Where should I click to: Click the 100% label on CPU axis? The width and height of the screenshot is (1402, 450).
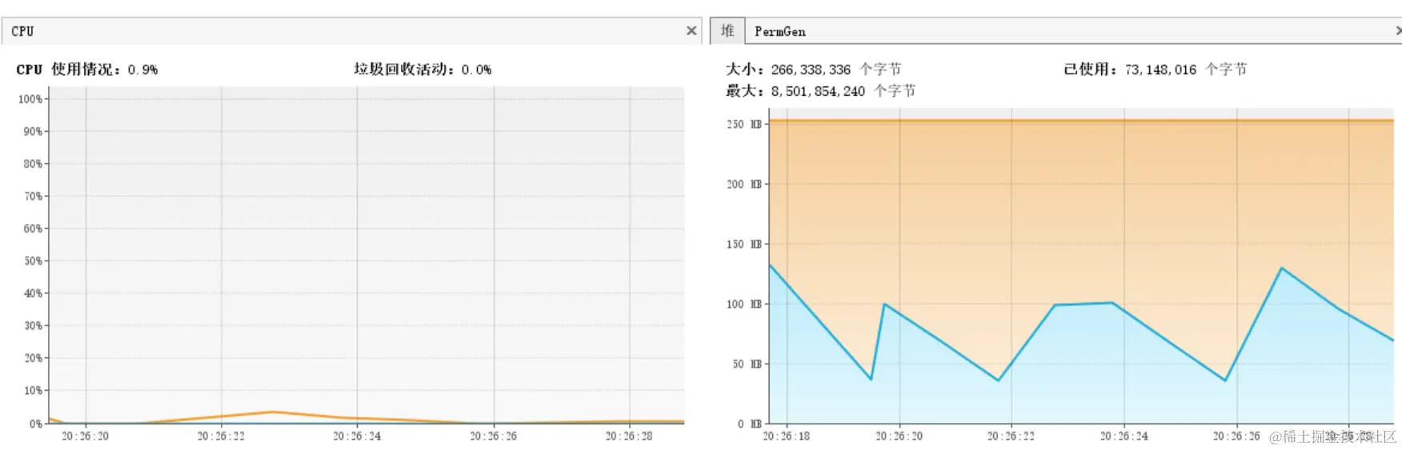click(30, 99)
